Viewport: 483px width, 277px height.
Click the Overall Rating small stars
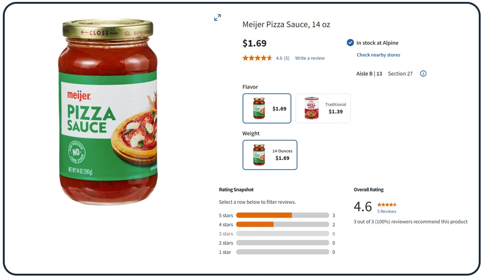pos(387,205)
